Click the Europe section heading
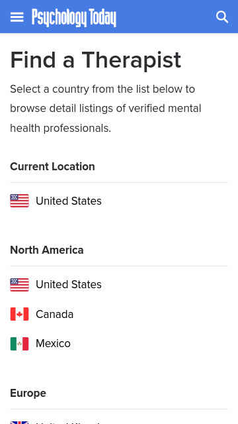238x424 pixels. pos(28,393)
